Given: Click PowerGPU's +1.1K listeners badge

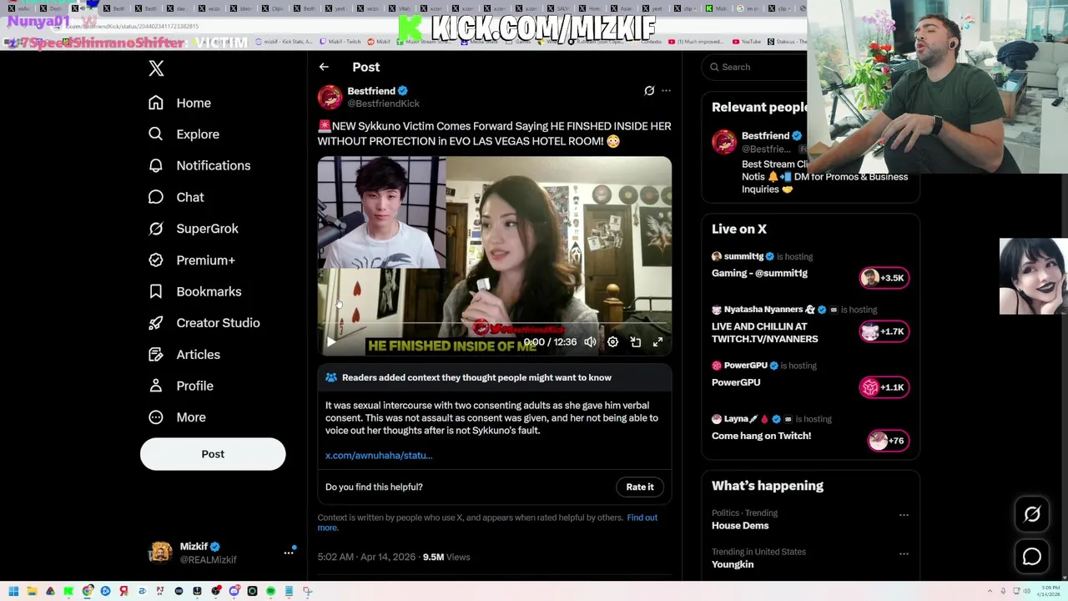Looking at the screenshot, I should (884, 387).
